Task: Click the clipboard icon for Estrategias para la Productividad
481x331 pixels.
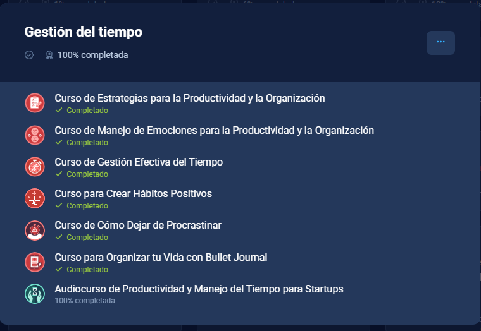Action: pyautogui.click(x=35, y=103)
